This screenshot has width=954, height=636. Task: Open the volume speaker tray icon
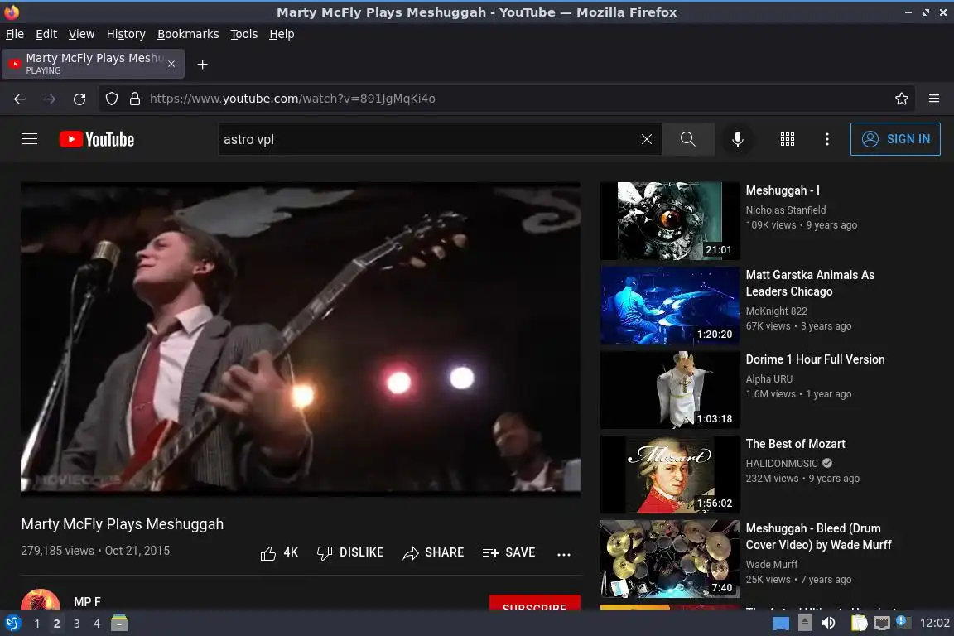click(x=828, y=624)
